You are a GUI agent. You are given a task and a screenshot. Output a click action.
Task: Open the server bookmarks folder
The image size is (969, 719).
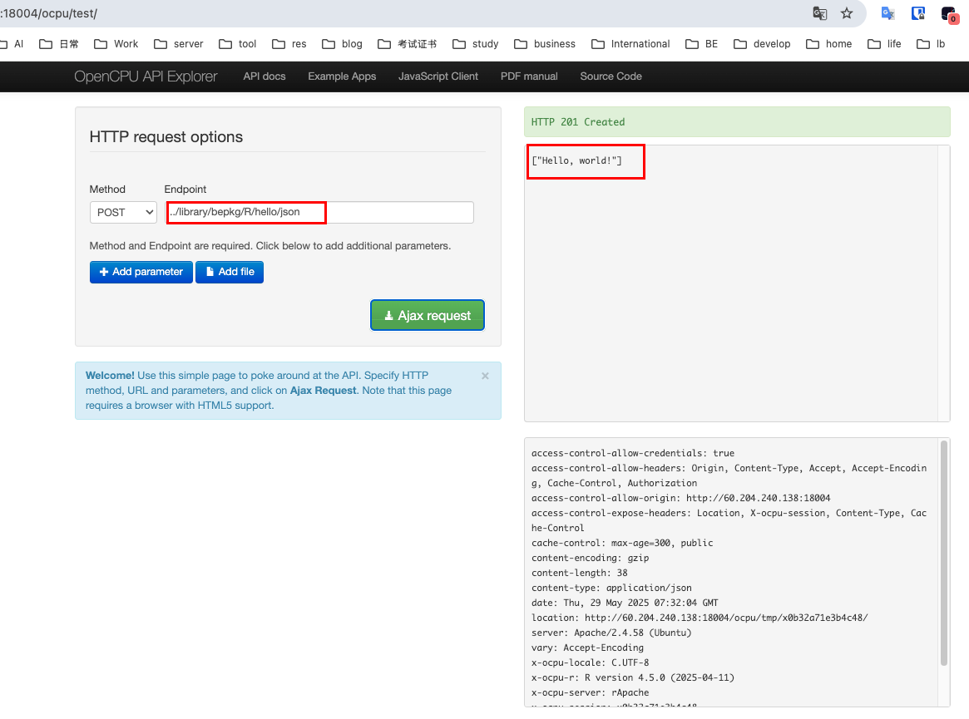point(179,44)
